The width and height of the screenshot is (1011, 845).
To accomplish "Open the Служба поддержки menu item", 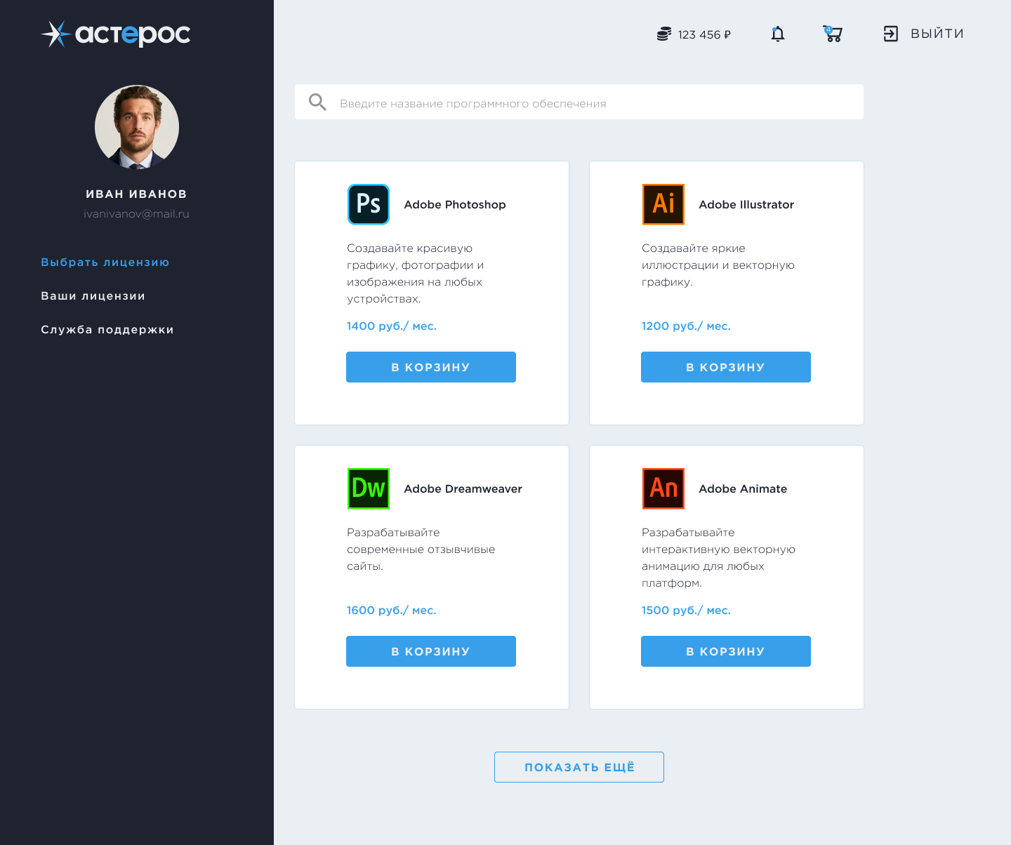I will click(107, 329).
